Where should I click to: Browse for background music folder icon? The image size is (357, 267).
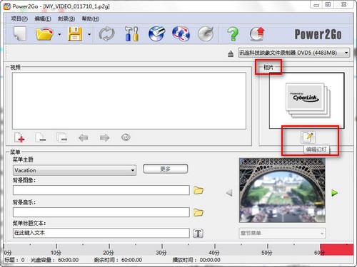(x=198, y=212)
